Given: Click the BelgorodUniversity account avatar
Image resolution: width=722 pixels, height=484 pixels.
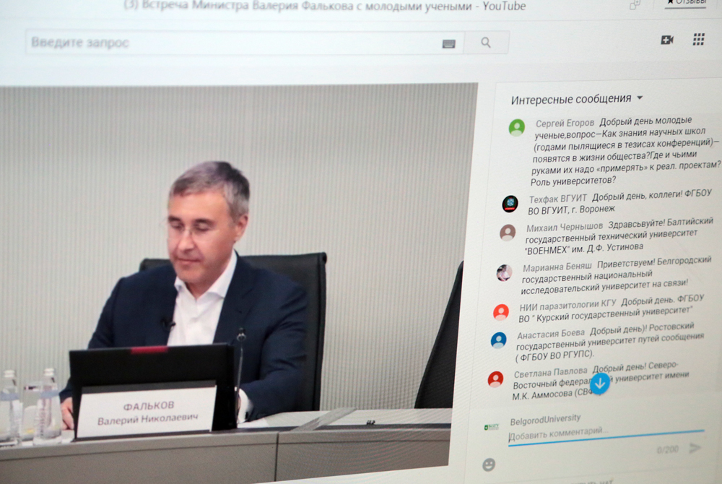Looking at the screenshot, I should tap(492, 428).
